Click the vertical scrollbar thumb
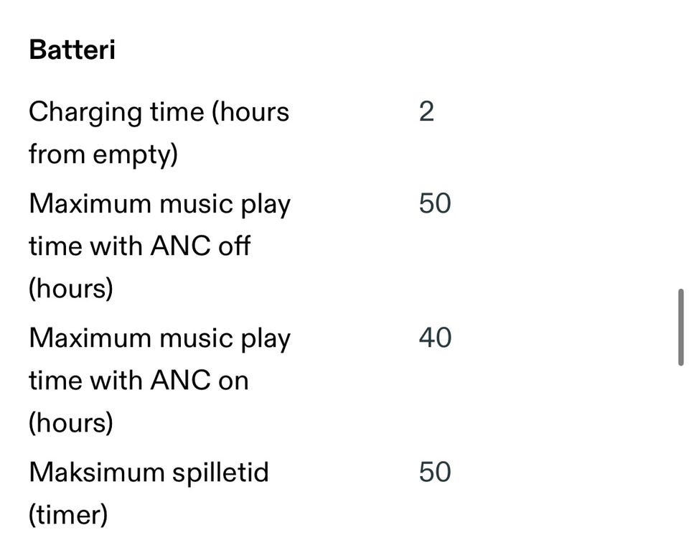Screen dimensions: 689x548 pos(680,328)
